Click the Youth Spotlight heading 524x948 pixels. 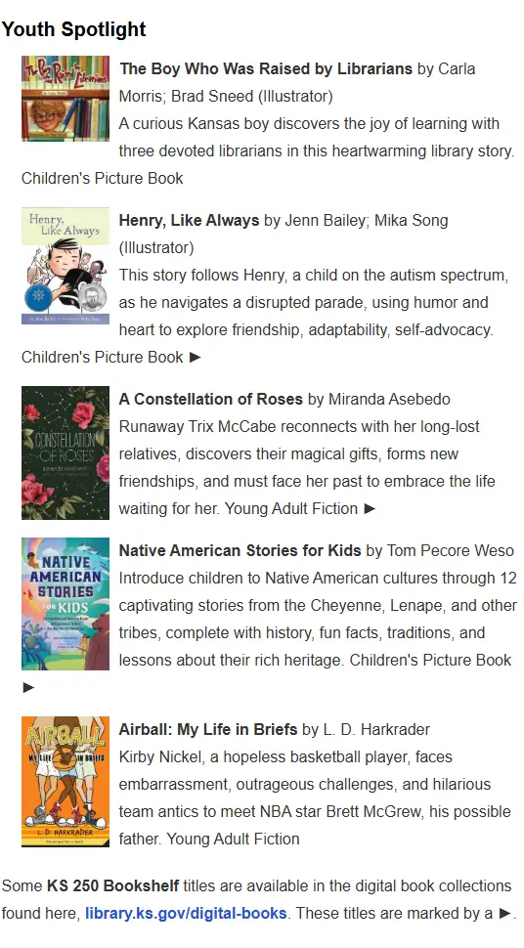74,29
